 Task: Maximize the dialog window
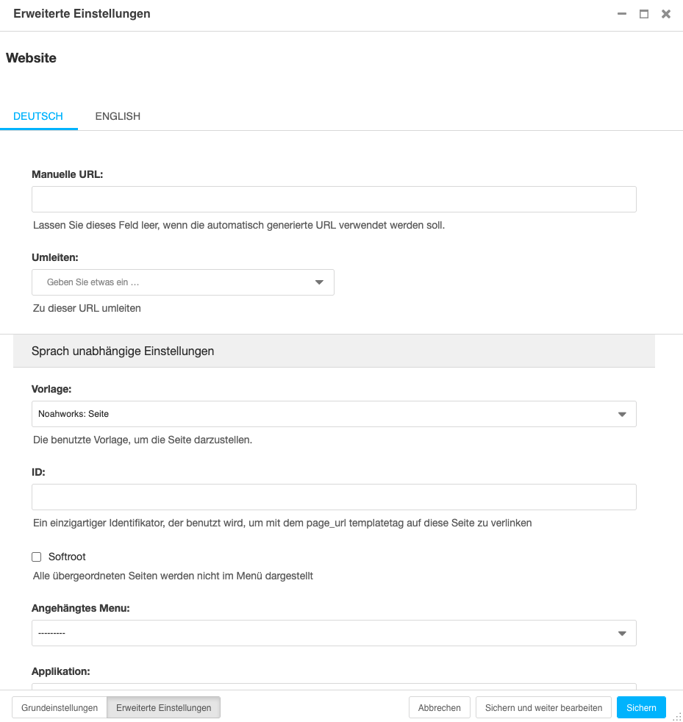(x=643, y=13)
